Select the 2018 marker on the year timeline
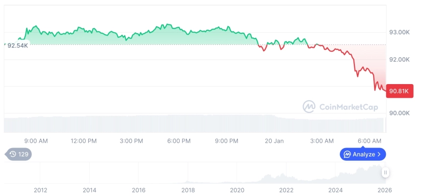 188,190
